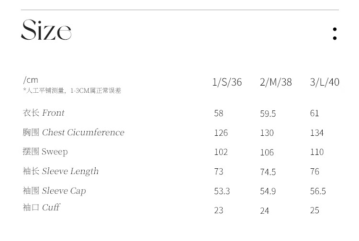This screenshot has width=359, height=241.
Task: Click the Cuff row label
Action: click(x=42, y=208)
